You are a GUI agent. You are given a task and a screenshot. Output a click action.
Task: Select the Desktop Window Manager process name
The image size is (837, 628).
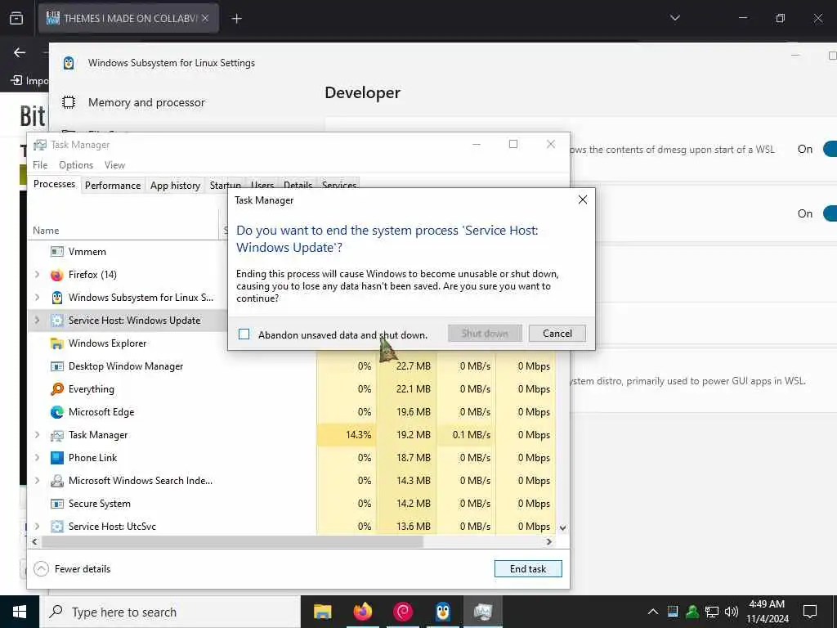(x=125, y=366)
